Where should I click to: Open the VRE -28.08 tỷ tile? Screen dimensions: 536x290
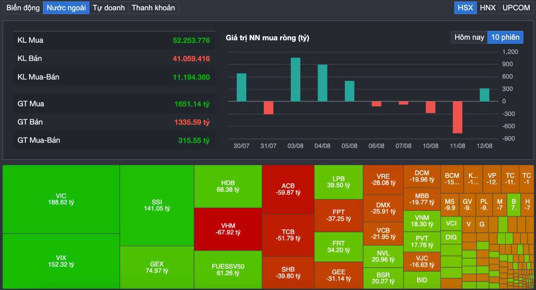(x=383, y=180)
